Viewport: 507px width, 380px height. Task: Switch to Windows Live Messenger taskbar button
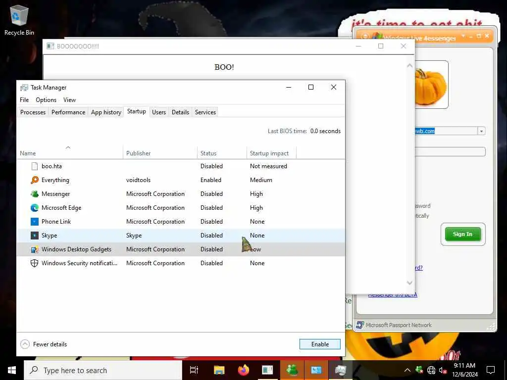[292, 370]
